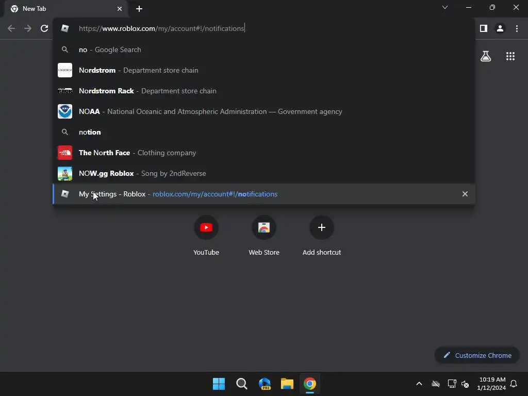528x396 pixels.
Task: Open File Explorer from taskbar
Action: point(287,384)
